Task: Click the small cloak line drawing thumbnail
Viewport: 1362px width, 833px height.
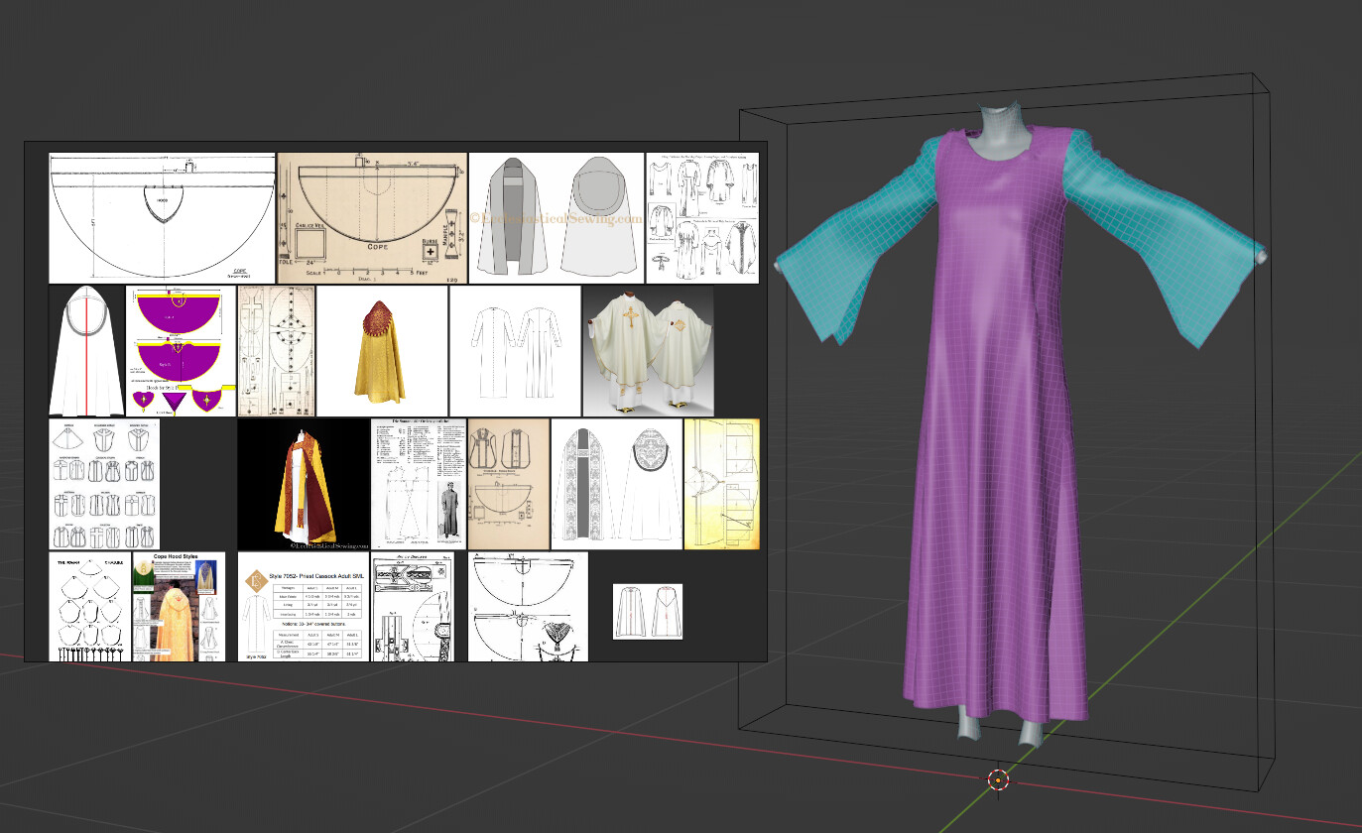Action: coord(648,612)
